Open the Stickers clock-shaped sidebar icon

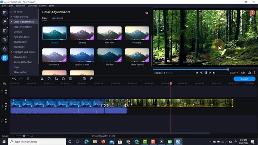coord(4,49)
